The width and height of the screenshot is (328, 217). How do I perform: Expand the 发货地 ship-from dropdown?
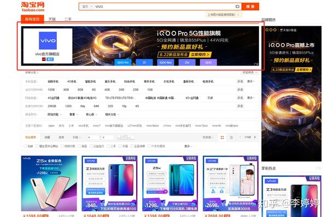pos(208,137)
